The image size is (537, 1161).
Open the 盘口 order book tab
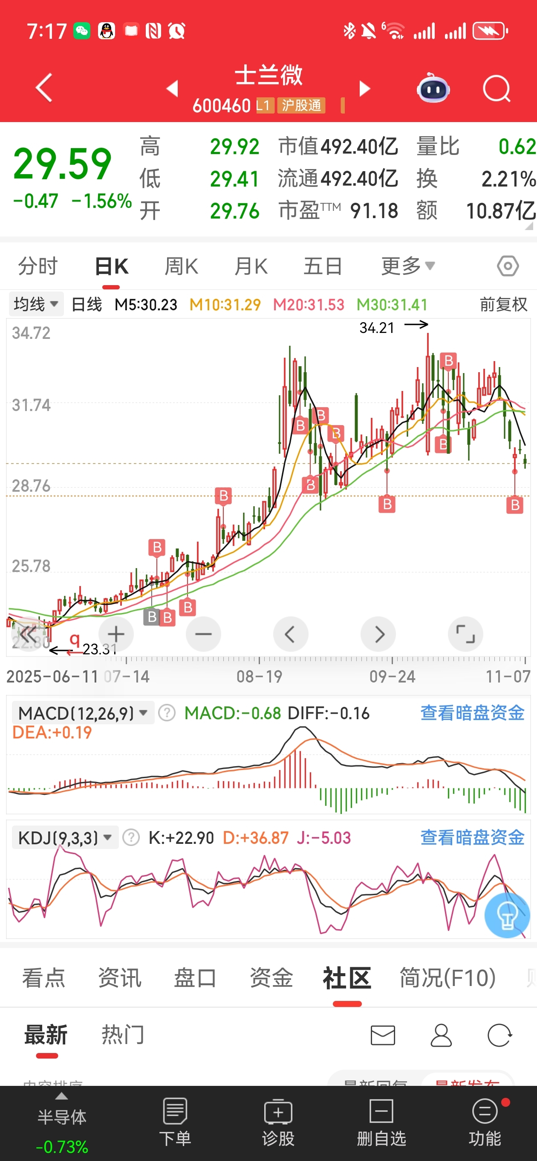[x=195, y=978]
